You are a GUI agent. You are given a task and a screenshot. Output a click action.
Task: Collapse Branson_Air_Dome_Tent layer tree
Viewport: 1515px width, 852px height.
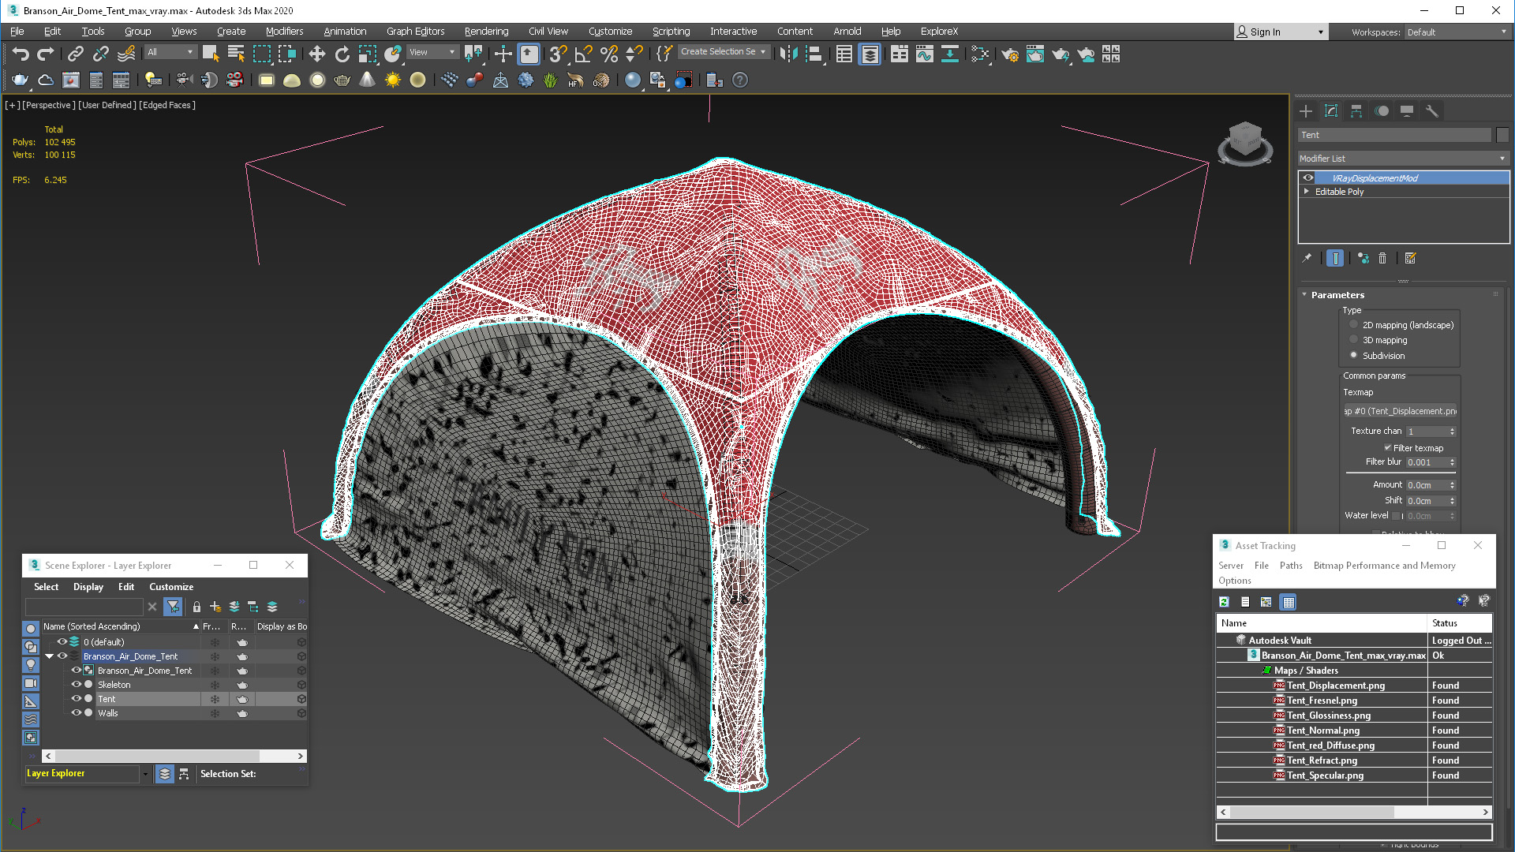(x=50, y=656)
